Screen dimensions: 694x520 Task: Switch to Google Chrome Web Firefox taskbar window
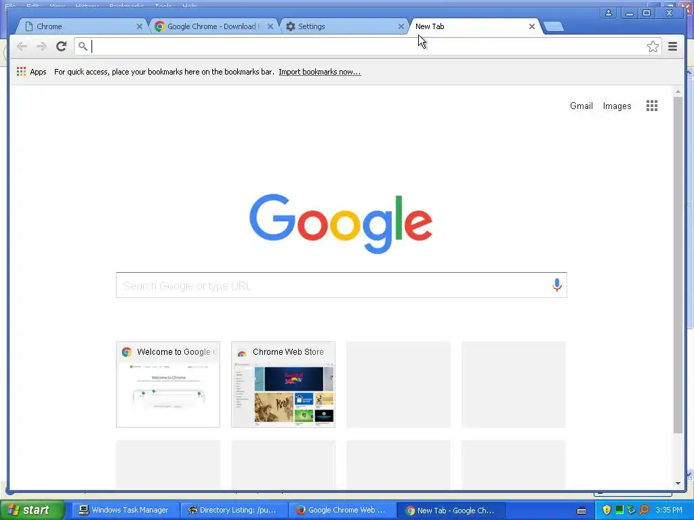tap(342, 510)
